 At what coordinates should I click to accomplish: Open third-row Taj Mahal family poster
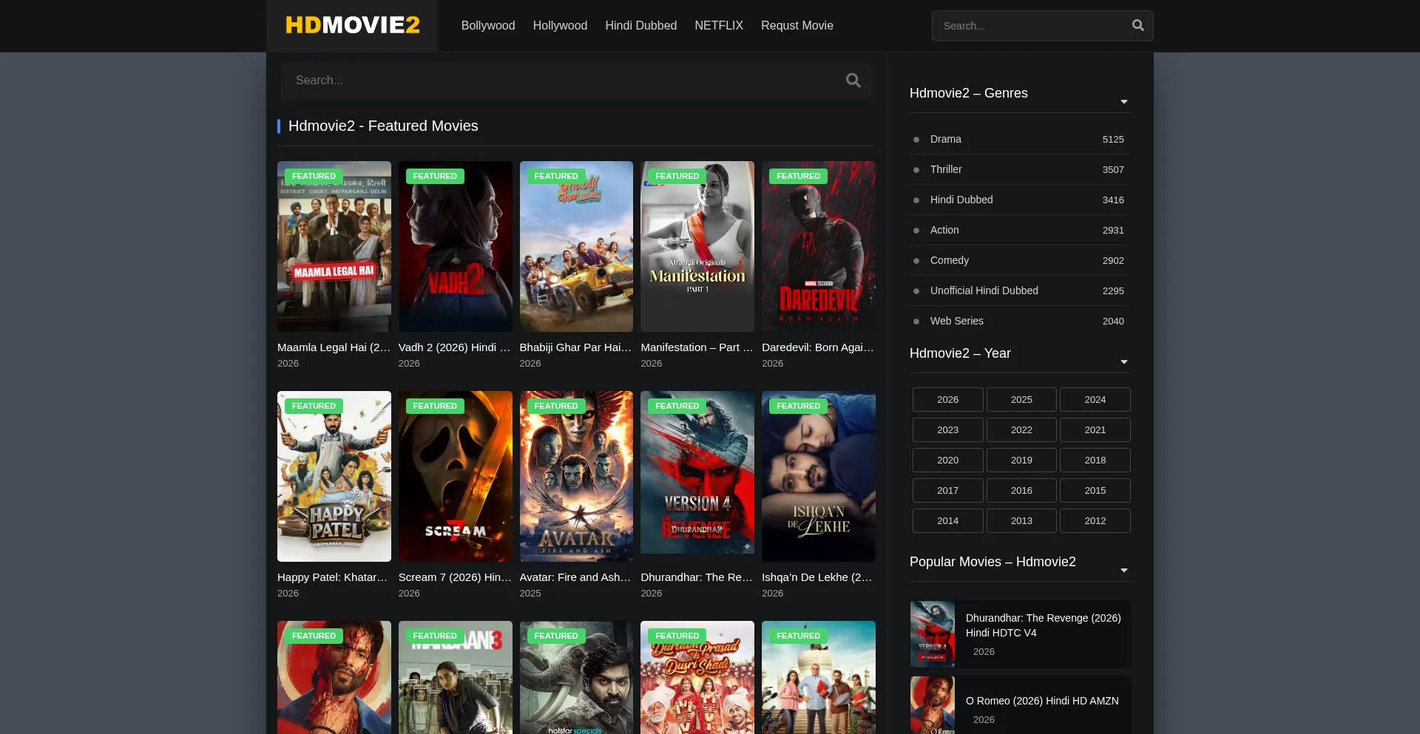click(819, 677)
